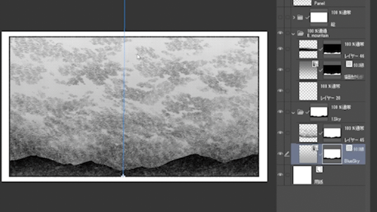
Task: Toggle lock box beside レイヤー 28
Action: coord(287,91)
